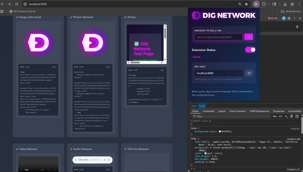Image resolution: width=303 pixels, height=172 pixels.
Task: Click the var(--bg-light) color swatch
Action: coord(270,148)
